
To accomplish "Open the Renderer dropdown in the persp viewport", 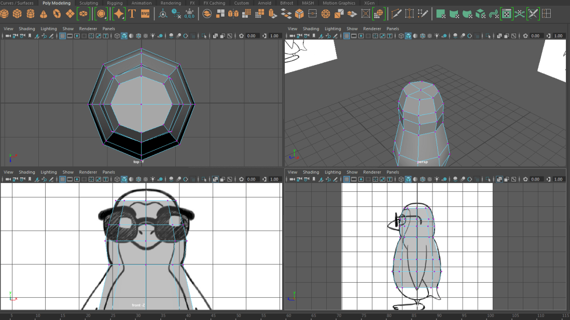I will point(372,29).
